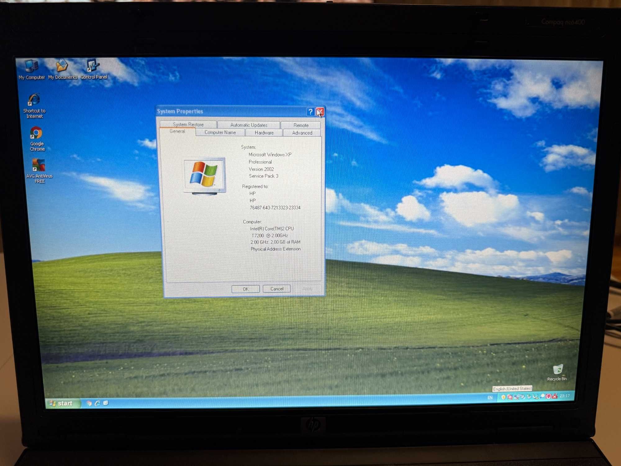Click the yellow security shield tray icon
The width and height of the screenshot is (621, 466).
click(x=503, y=397)
